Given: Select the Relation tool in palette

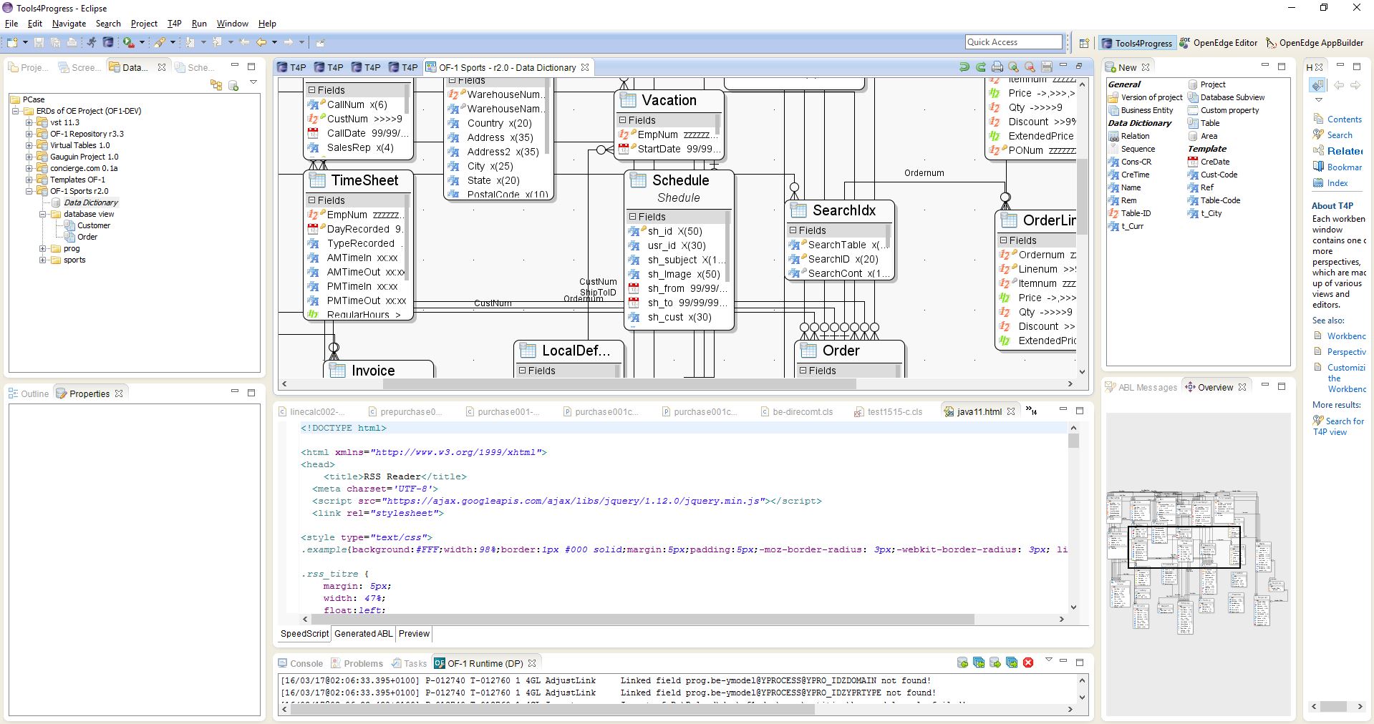Looking at the screenshot, I should click(1128, 136).
